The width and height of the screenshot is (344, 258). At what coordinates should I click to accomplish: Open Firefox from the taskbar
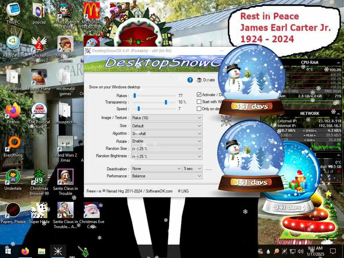tap(25, 251)
